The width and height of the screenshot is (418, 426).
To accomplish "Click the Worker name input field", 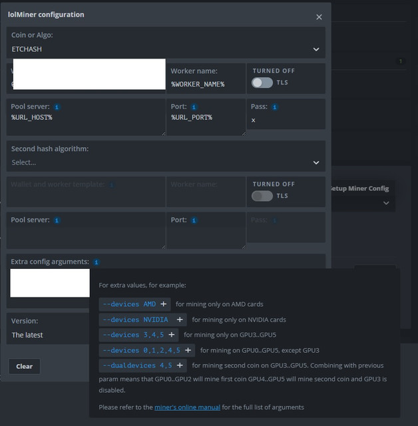I will (205, 84).
